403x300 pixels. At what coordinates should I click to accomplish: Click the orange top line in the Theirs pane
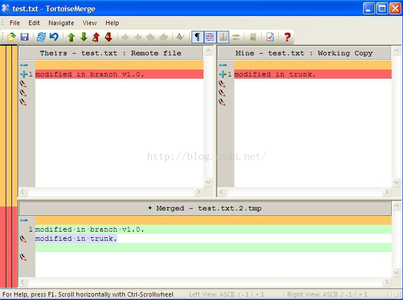[119, 65]
